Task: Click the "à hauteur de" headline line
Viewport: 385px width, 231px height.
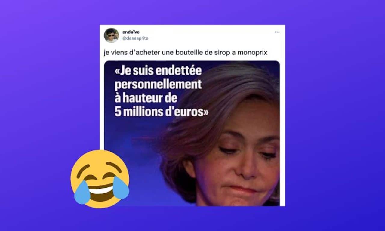Action: (x=146, y=98)
